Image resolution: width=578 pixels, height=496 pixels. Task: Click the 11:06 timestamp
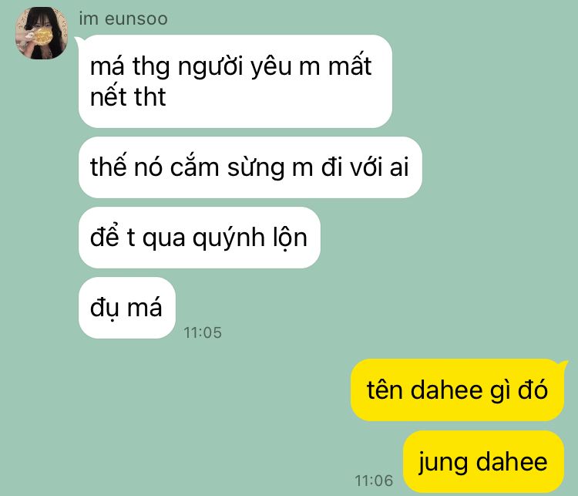click(x=374, y=481)
